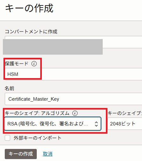This screenshot has height=161, width=142.
Task: Click the info icon beside アルゴリズム label
Action: coord(75,113)
